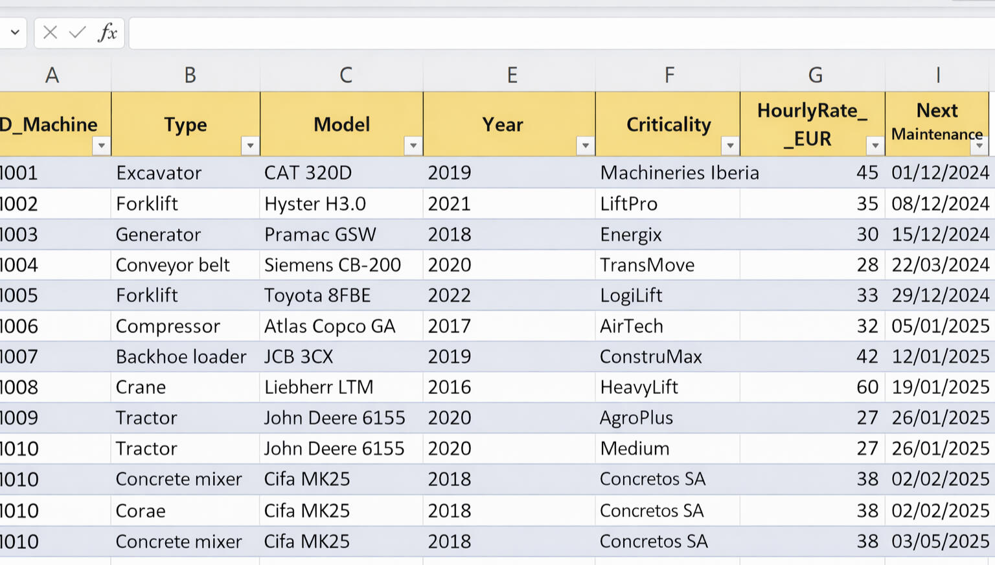Click inside the formula bar input field
The image size is (995, 565).
tap(453, 32)
